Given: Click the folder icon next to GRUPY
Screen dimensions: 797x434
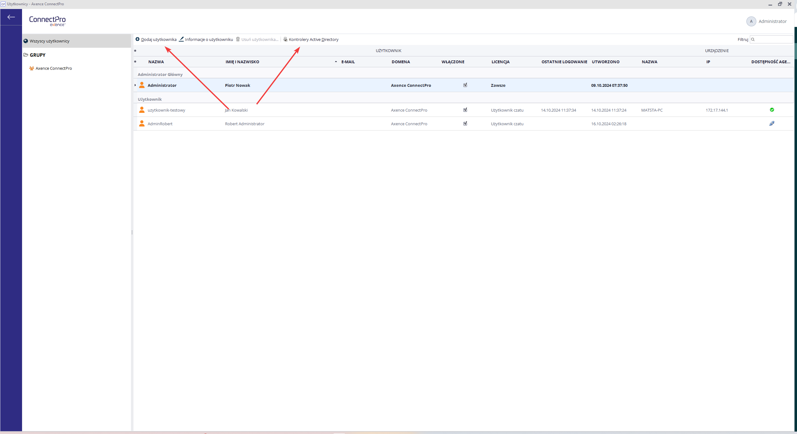Looking at the screenshot, I should click(x=26, y=55).
